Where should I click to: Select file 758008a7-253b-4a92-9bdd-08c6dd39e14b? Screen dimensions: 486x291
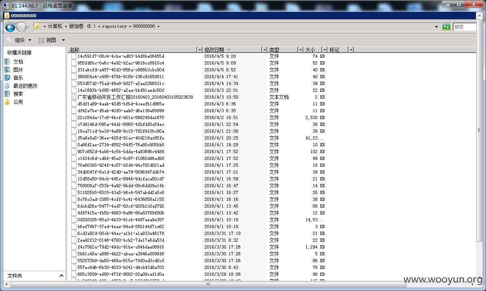click(x=121, y=186)
